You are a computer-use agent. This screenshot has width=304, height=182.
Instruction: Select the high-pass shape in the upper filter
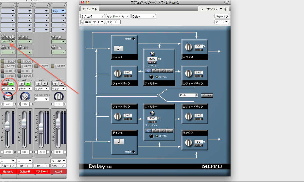point(170,71)
